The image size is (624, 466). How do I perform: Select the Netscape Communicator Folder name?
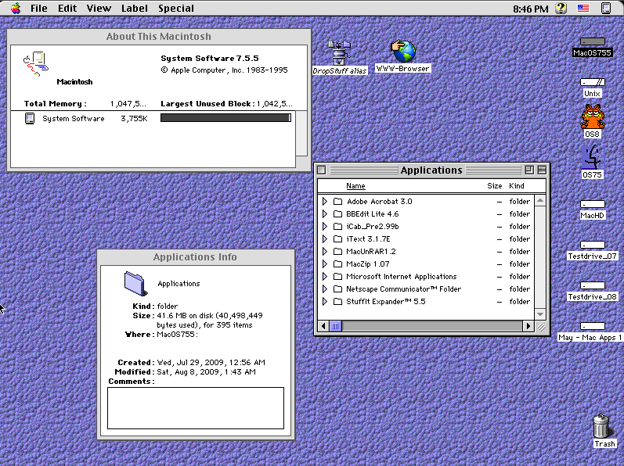point(403,289)
